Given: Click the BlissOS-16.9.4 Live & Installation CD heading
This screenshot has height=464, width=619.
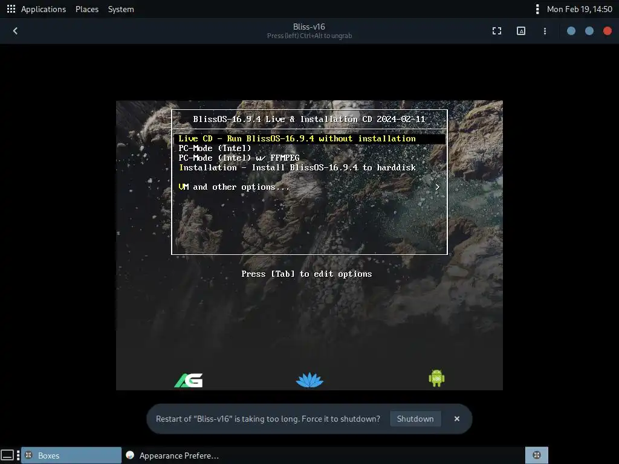Looking at the screenshot, I should (309, 119).
